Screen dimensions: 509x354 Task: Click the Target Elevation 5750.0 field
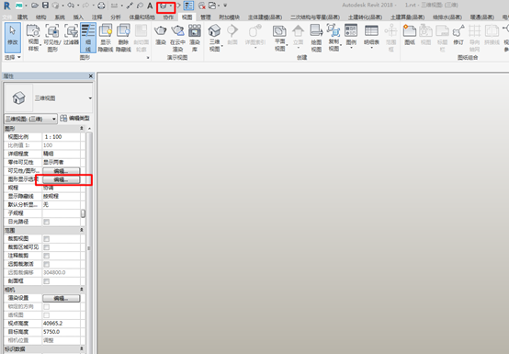coord(61,332)
